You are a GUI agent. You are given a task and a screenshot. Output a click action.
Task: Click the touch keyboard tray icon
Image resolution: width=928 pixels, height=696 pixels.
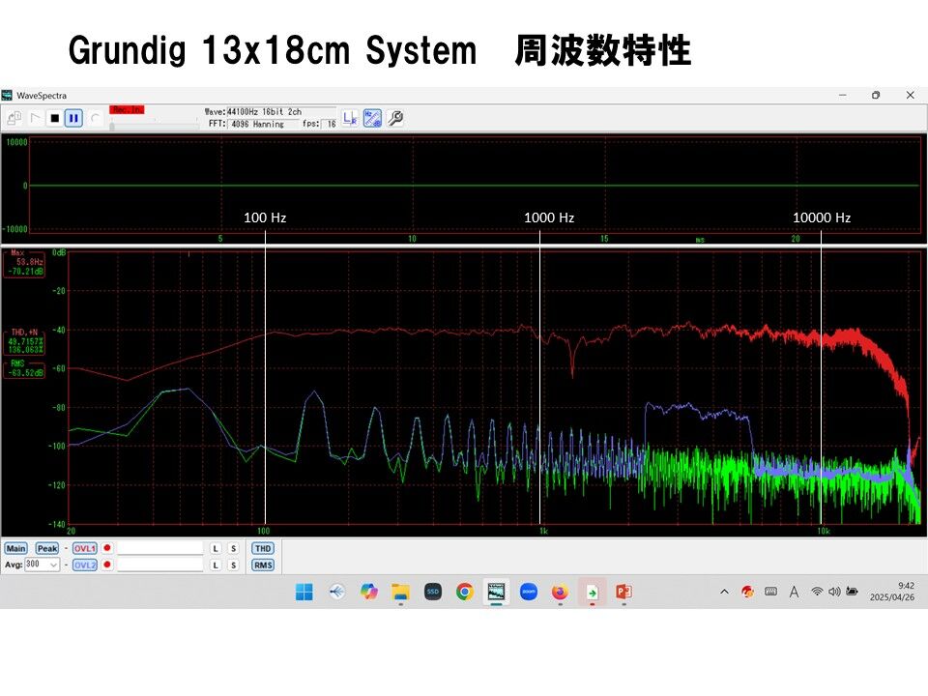[770, 591]
